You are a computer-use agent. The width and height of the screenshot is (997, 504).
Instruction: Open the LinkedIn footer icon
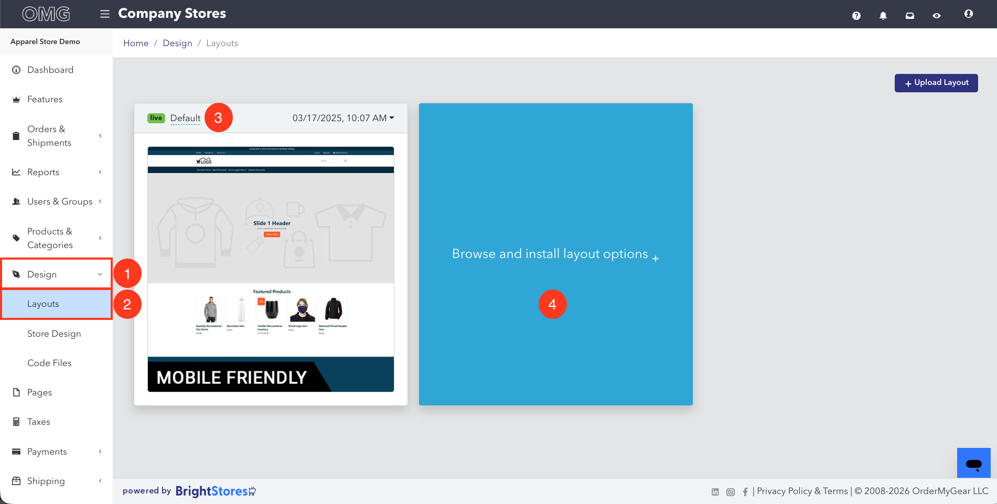point(715,492)
